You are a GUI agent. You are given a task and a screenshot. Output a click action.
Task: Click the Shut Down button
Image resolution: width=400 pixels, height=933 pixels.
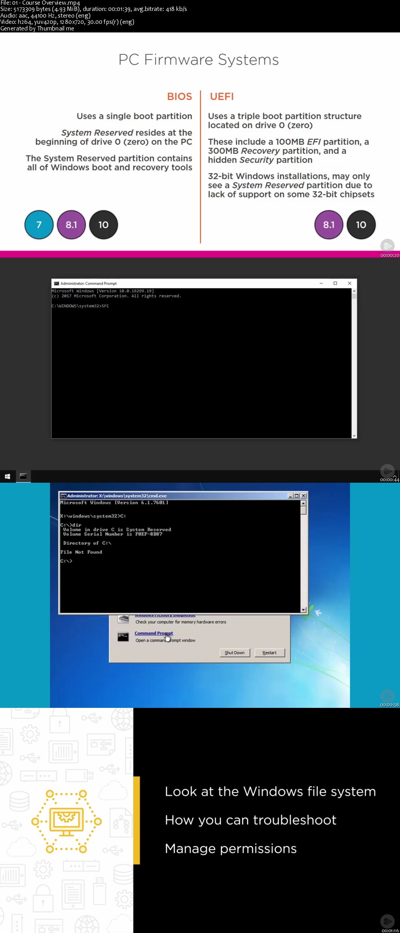235,653
